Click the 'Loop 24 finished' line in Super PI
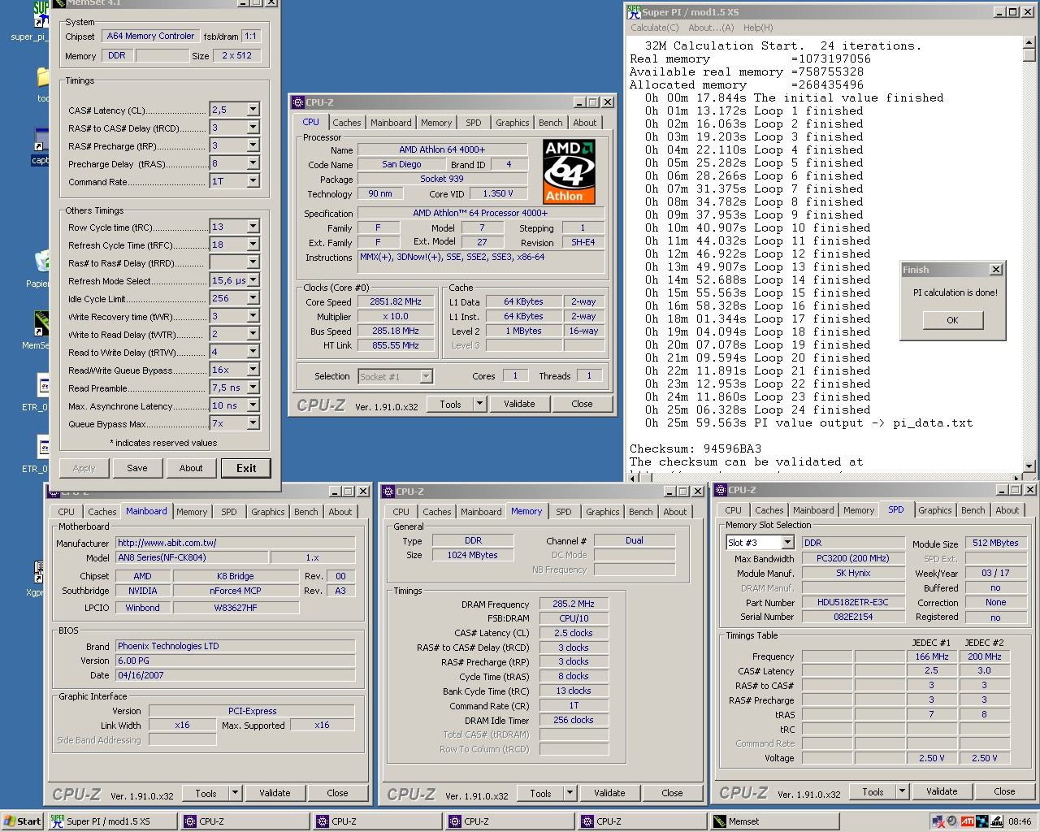1040x832 pixels. (758, 409)
